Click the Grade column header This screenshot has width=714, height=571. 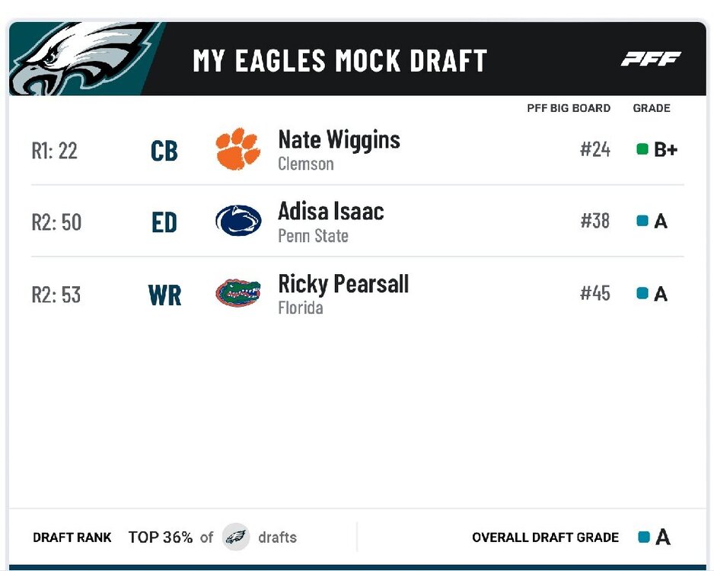(x=652, y=108)
